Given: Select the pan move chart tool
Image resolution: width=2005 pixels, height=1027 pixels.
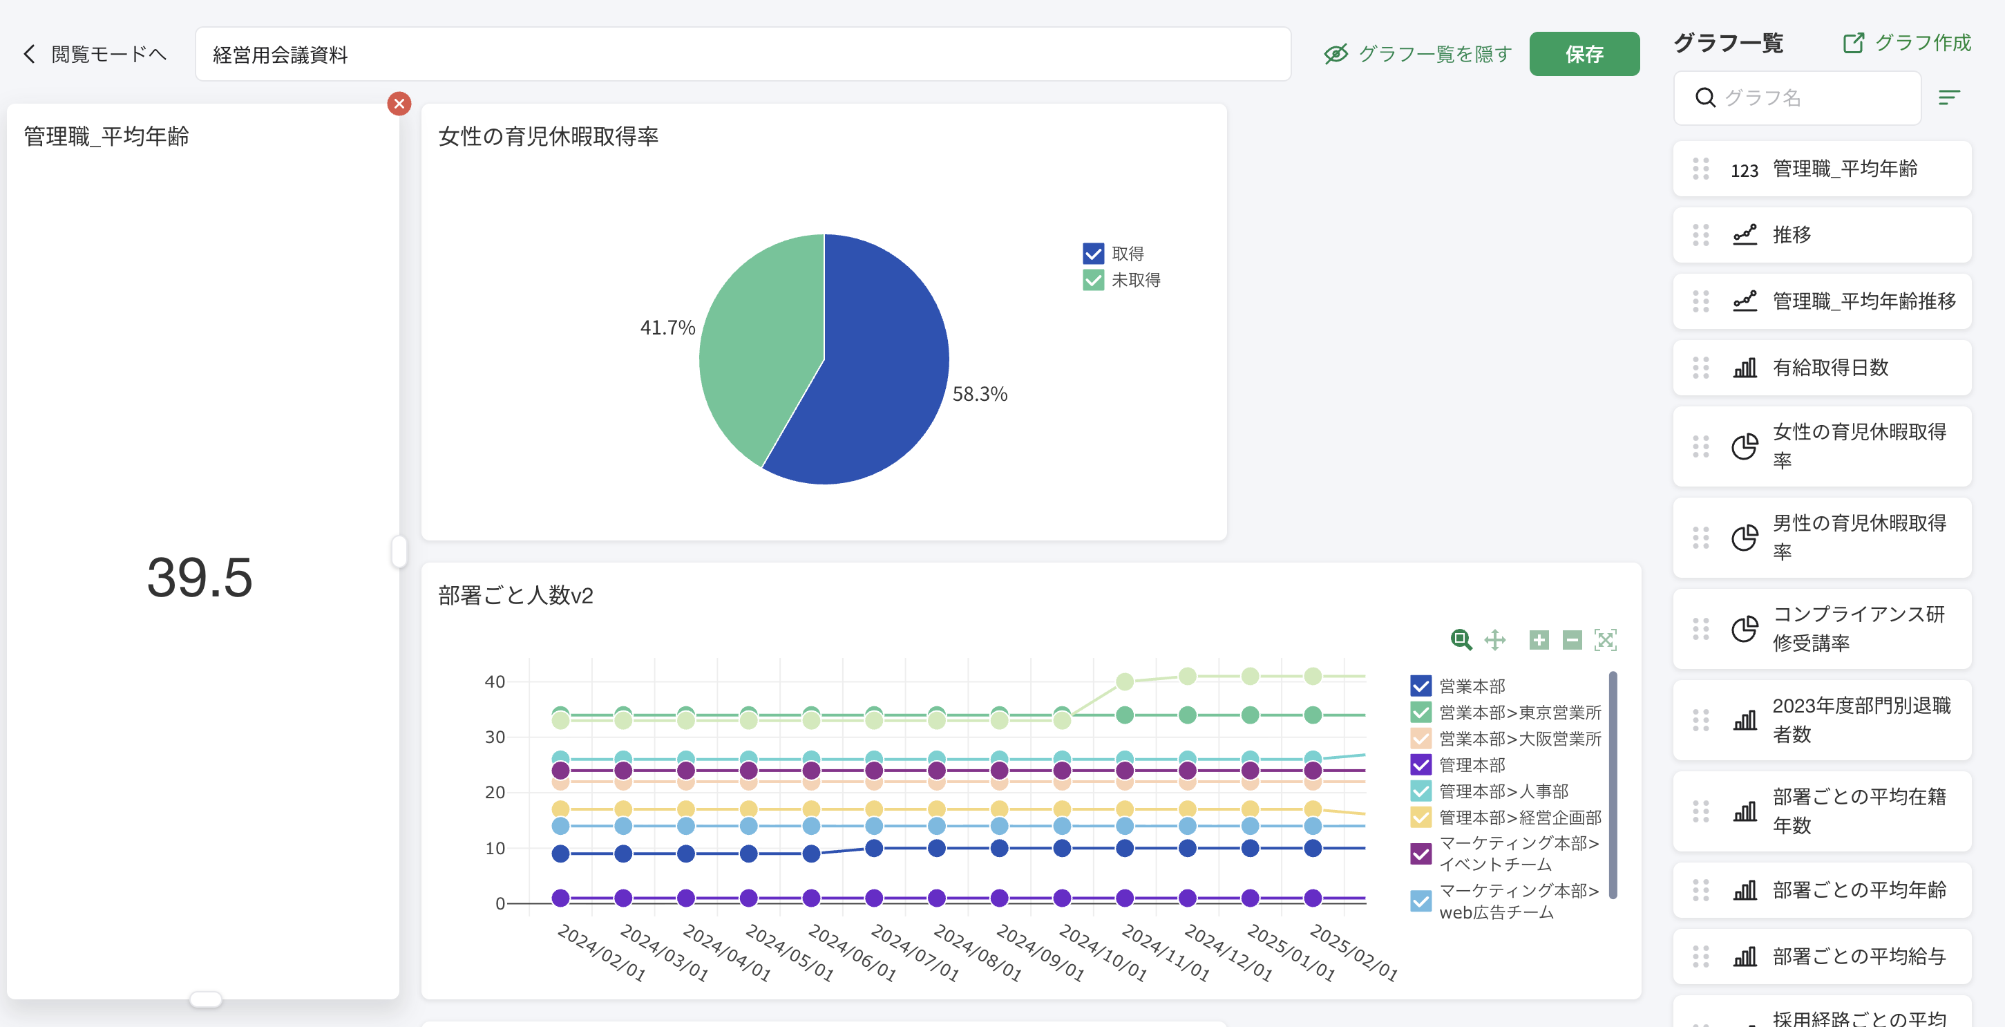Looking at the screenshot, I should 1494,640.
